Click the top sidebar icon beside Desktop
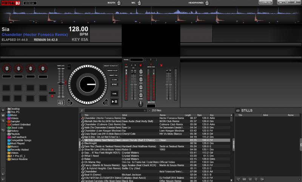302x182 pixels. [3, 110]
